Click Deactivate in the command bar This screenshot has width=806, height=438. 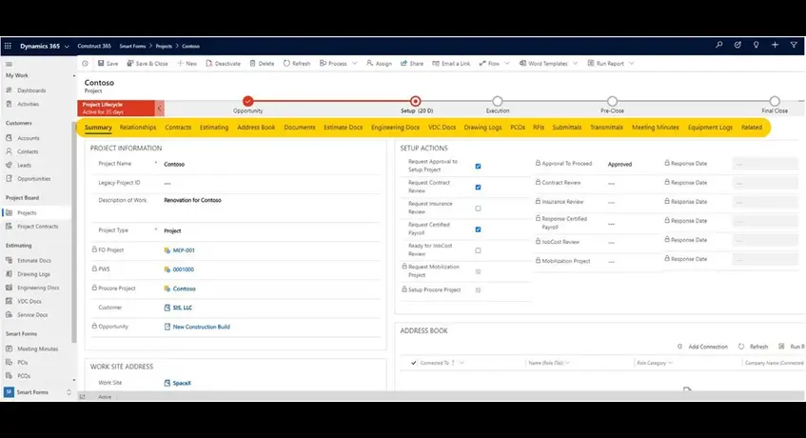tap(223, 63)
